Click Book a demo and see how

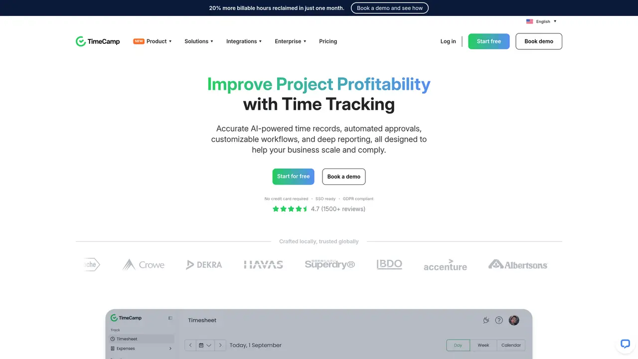click(x=390, y=8)
